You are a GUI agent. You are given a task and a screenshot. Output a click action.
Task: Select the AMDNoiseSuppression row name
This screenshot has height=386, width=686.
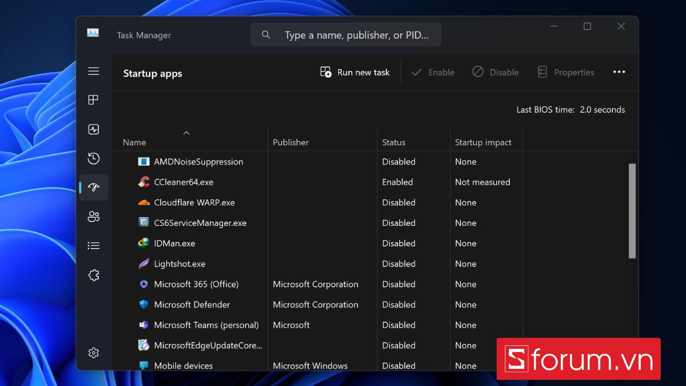pos(198,162)
